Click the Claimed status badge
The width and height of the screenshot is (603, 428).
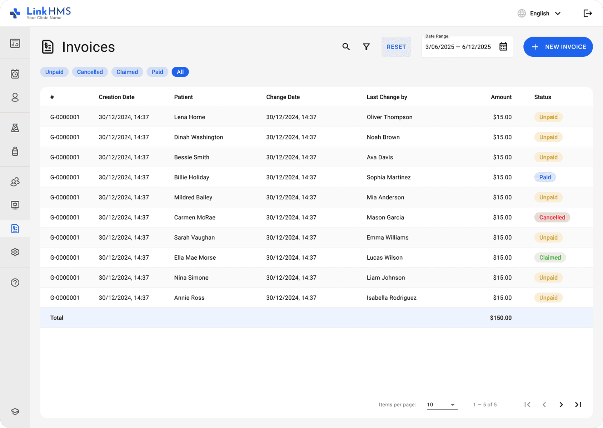[x=550, y=258]
